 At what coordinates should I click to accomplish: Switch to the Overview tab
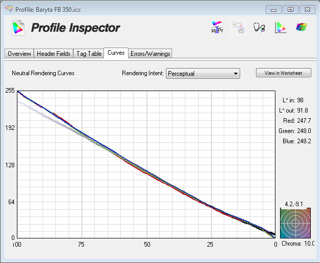coord(19,54)
